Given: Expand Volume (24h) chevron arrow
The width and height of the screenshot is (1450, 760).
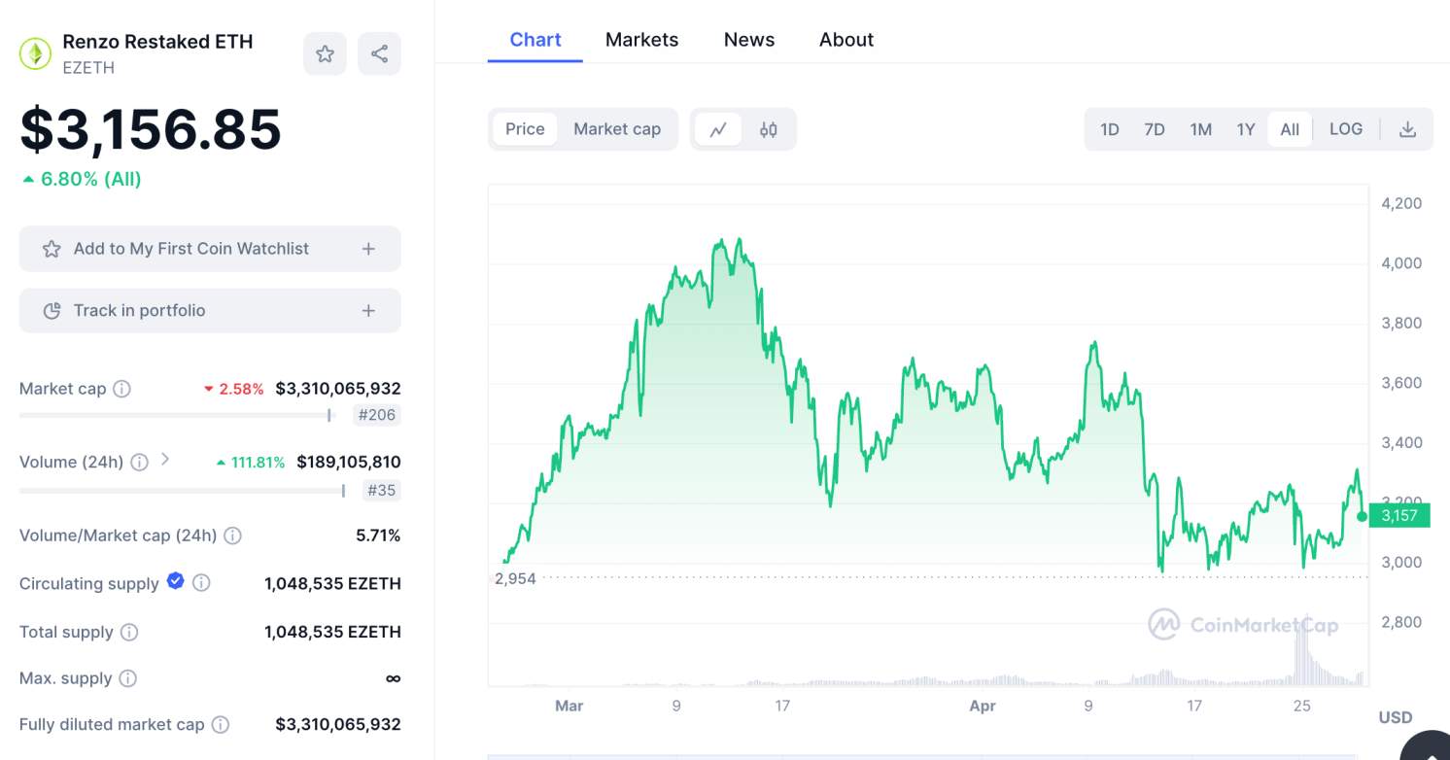Looking at the screenshot, I should [165, 459].
